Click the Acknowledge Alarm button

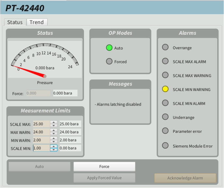185,178
